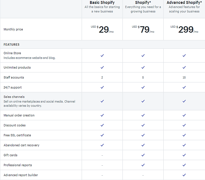Screen dimensions: 205x180
Task: Click staff accounts value 5
Action: (143, 77)
